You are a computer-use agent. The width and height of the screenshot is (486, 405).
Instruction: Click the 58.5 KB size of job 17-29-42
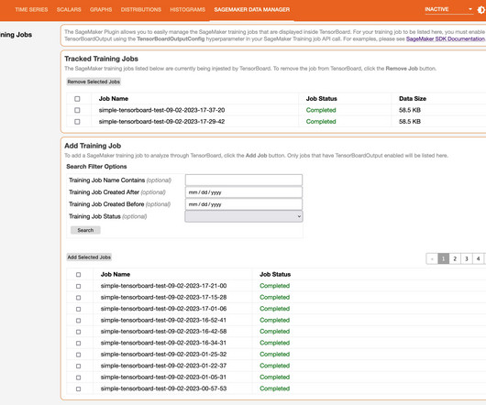[x=410, y=121]
